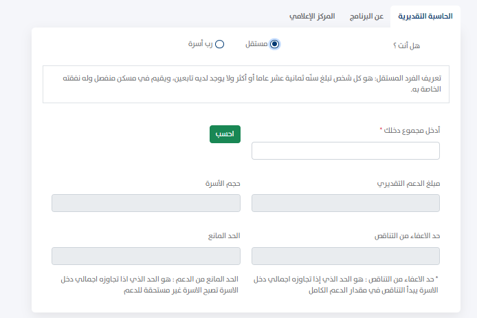Click the مبلغ الدعم التقديري field

[x=346, y=203]
